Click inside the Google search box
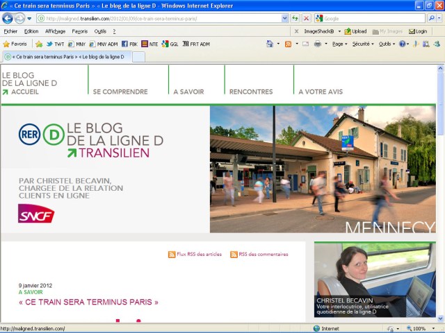Image resolution: width=445 pixels, height=333 pixels. click(x=369, y=18)
